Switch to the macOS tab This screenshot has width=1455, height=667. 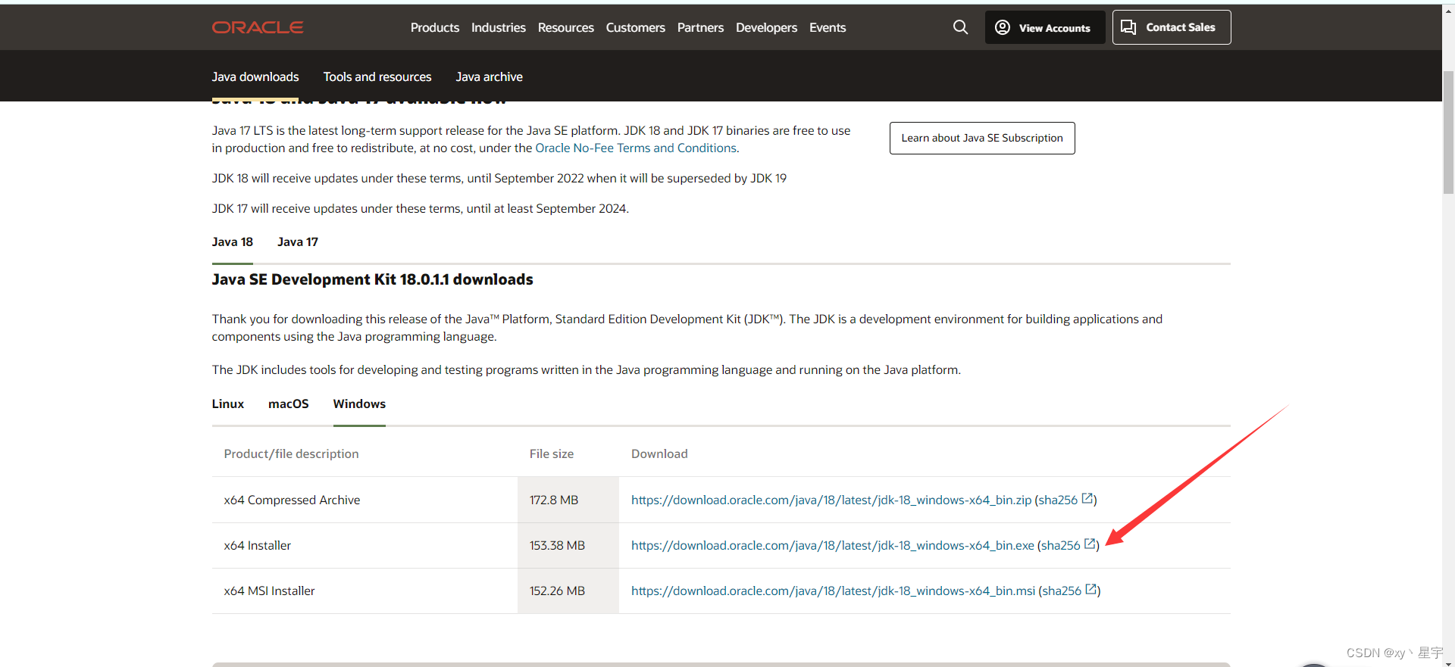(x=289, y=404)
